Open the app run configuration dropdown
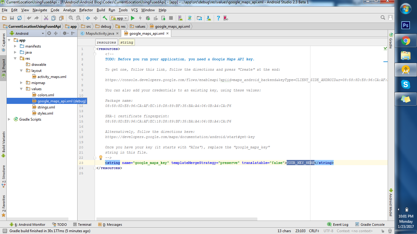Image resolution: width=417 pixels, height=234 pixels. pyautogui.click(x=119, y=18)
